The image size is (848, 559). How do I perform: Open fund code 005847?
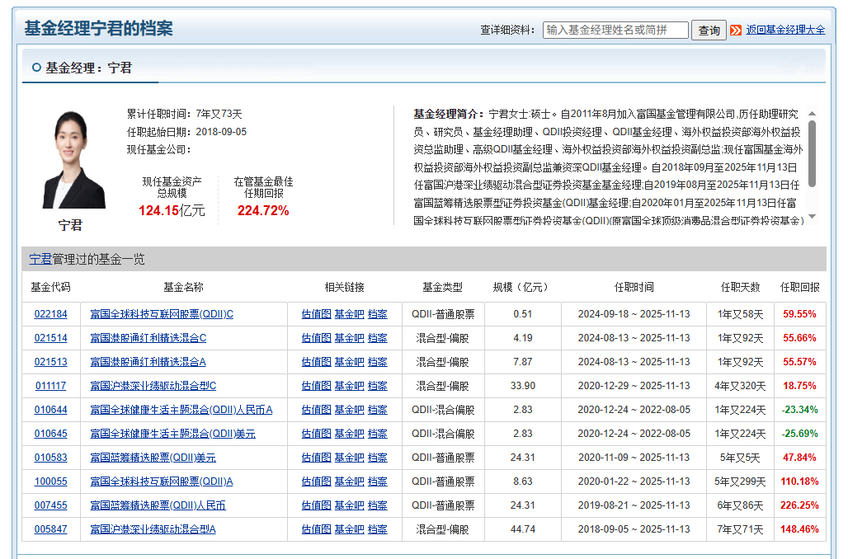[51, 529]
